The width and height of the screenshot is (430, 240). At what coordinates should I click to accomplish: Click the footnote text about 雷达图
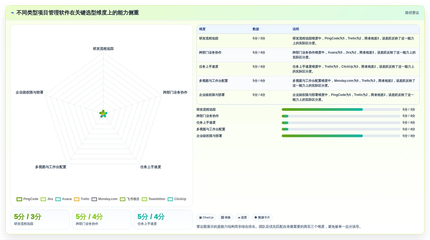click(x=279, y=227)
